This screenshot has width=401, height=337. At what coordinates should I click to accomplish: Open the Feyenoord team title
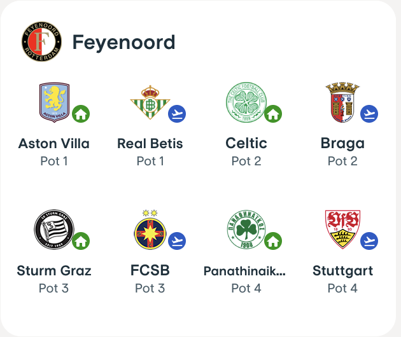123,43
